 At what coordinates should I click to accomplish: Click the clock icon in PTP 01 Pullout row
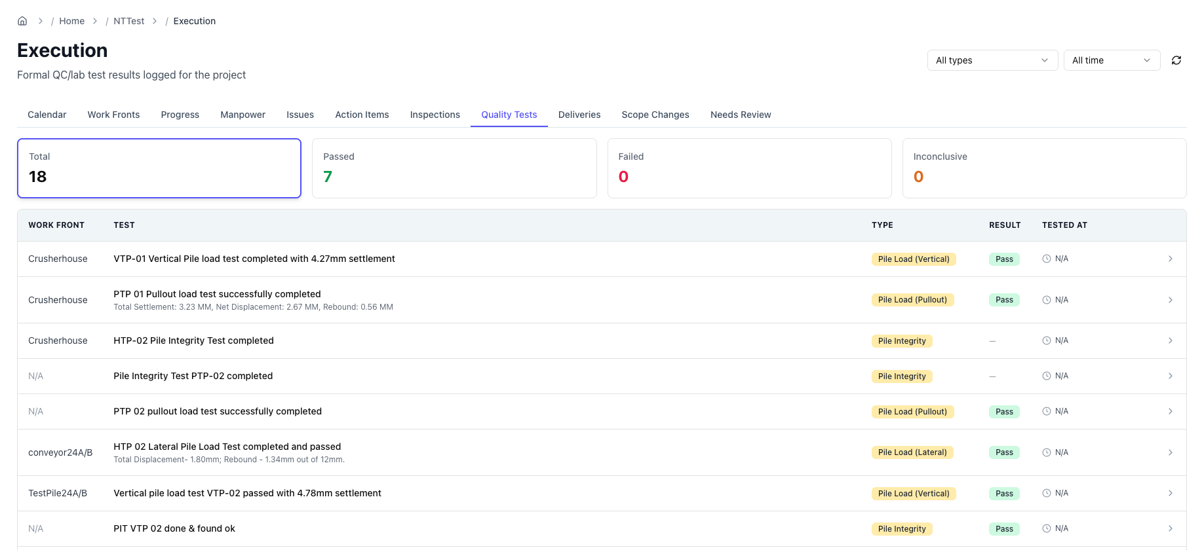[x=1047, y=300]
